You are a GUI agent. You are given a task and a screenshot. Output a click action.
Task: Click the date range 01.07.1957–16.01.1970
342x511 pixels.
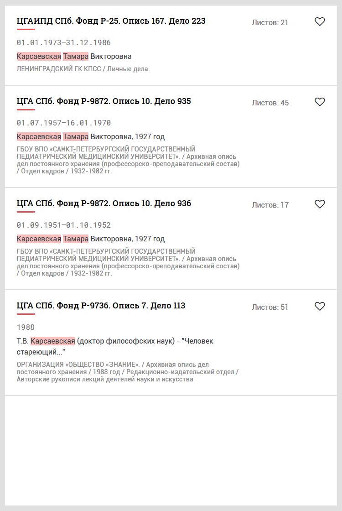coord(63,123)
